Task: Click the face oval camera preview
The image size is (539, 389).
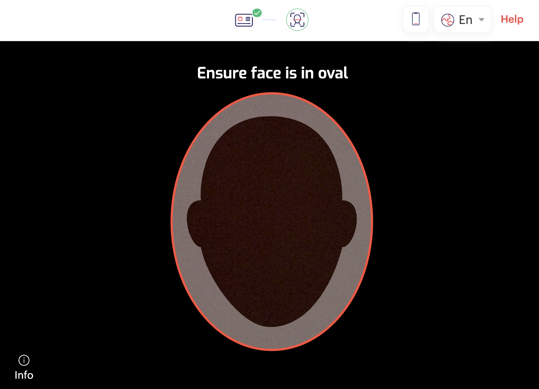Action: click(272, 221)
